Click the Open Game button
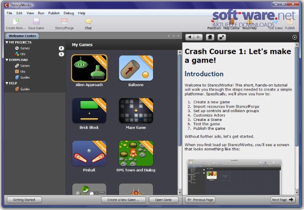304x210 pixels. tap(163, 200)
